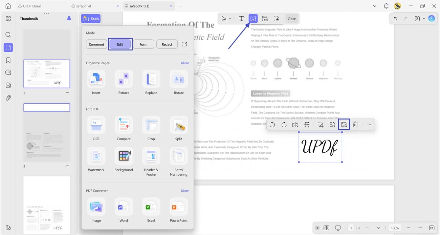
Task: Switch to Redact mode
Action: 167,44
